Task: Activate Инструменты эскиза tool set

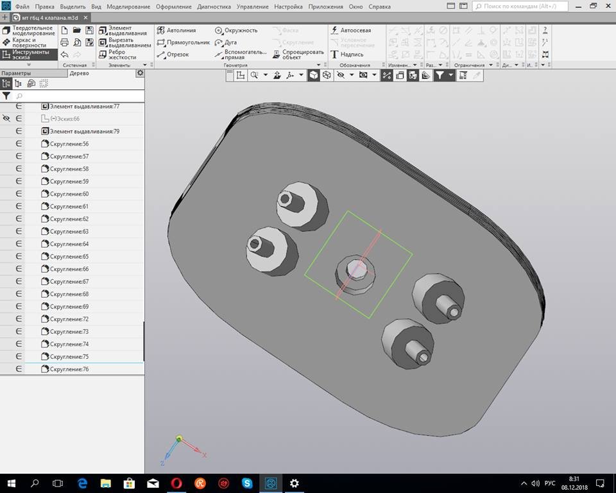Action: click(x=29, y=55)
